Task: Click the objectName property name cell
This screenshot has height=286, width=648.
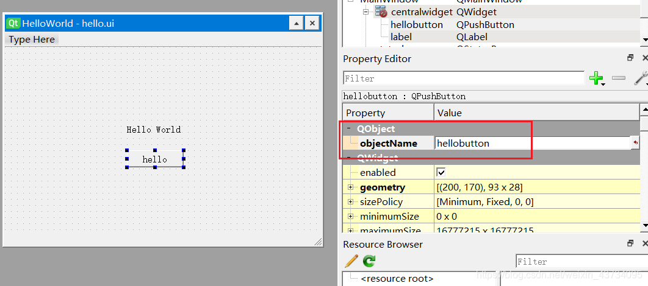Action: (x=389, y=144)
